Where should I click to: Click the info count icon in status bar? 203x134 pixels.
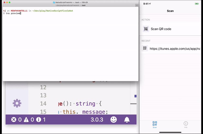tap(39, 120)
